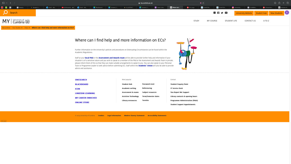
Task: Click the Safari page reload icon
Action: click(x=203, y=3)
